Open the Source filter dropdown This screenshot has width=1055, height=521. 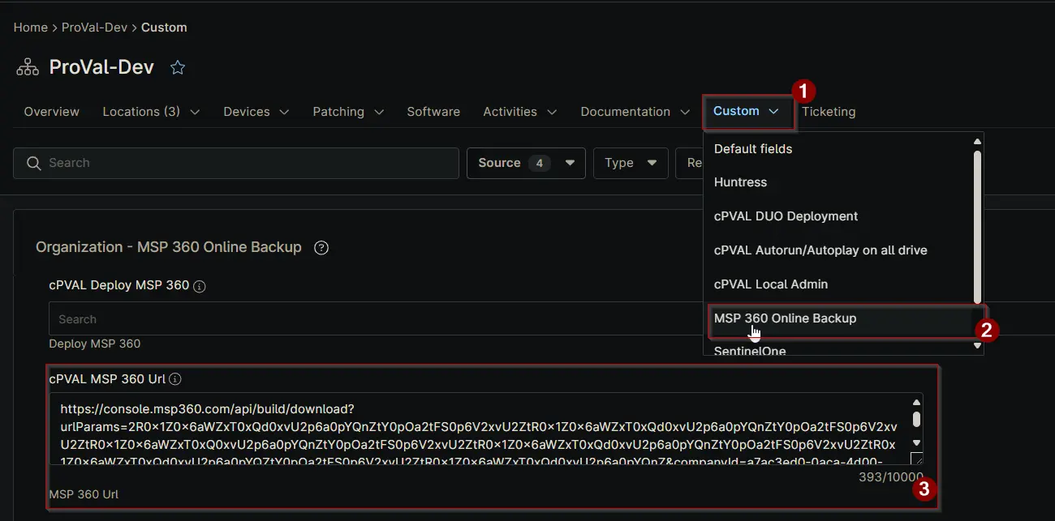pyautogui.click(x=526, y=163)
